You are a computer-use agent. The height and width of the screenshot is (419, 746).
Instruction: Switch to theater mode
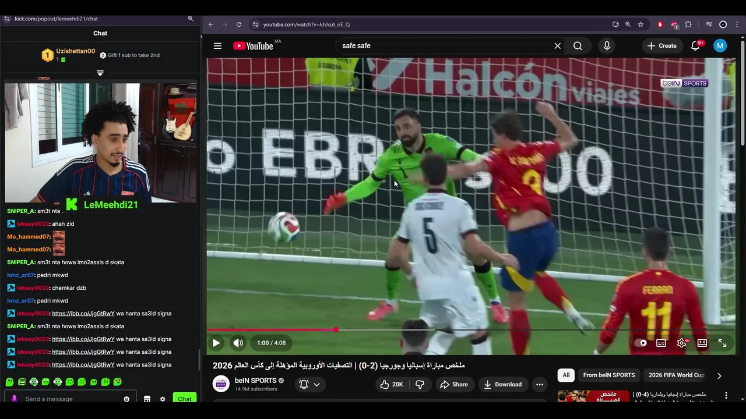coord(702,343)
